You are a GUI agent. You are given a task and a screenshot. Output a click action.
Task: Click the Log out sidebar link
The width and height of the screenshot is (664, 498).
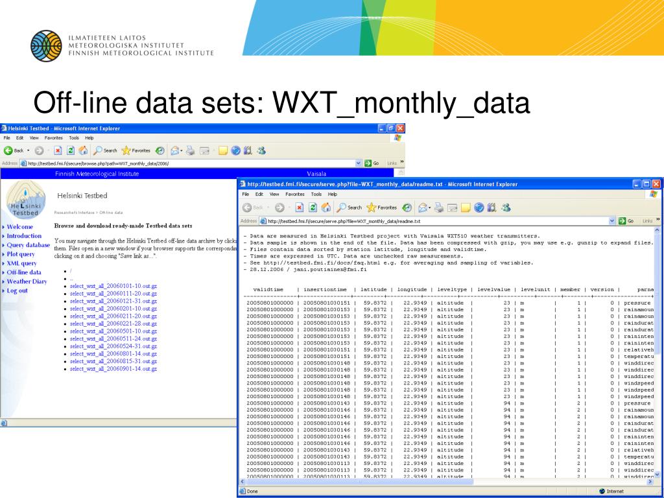(x=17, y=290)
